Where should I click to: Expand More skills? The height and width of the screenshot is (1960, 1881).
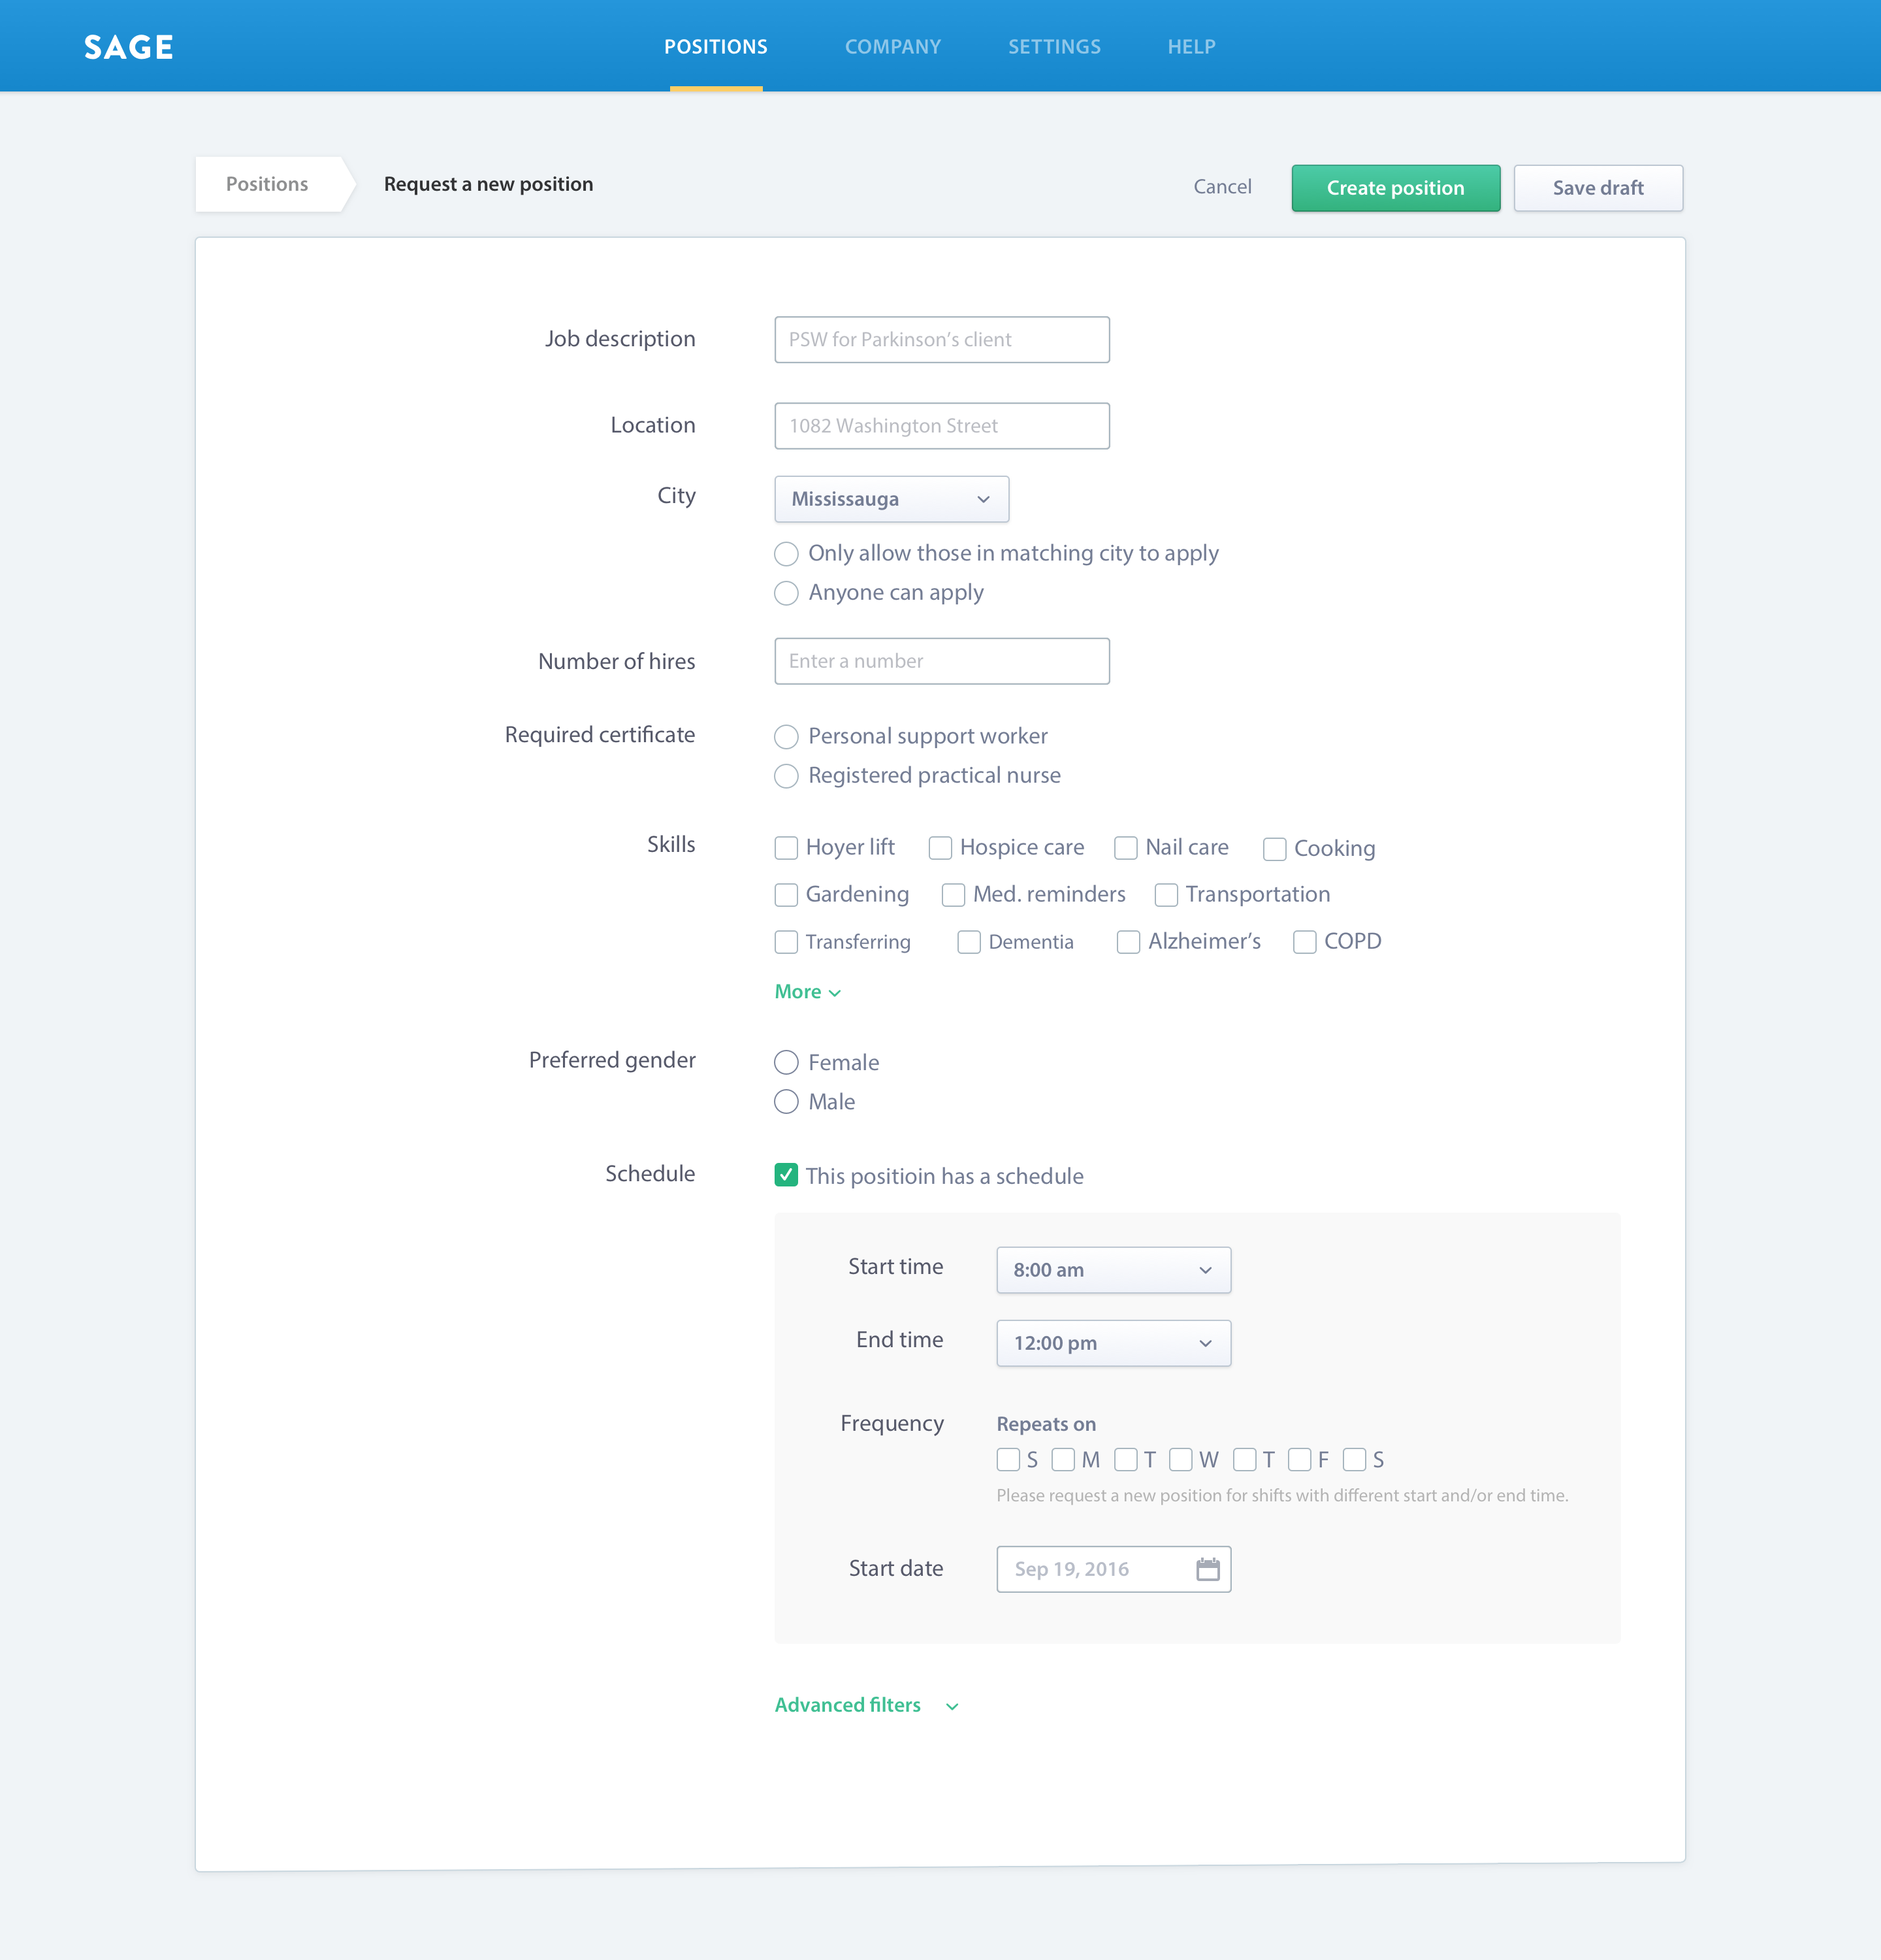(x=807, y=992)
